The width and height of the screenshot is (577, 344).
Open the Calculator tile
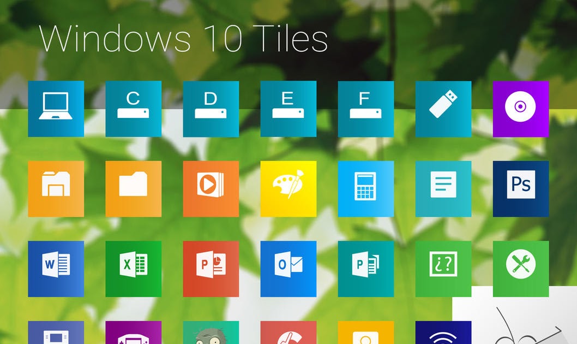click(x=366, y=188)
